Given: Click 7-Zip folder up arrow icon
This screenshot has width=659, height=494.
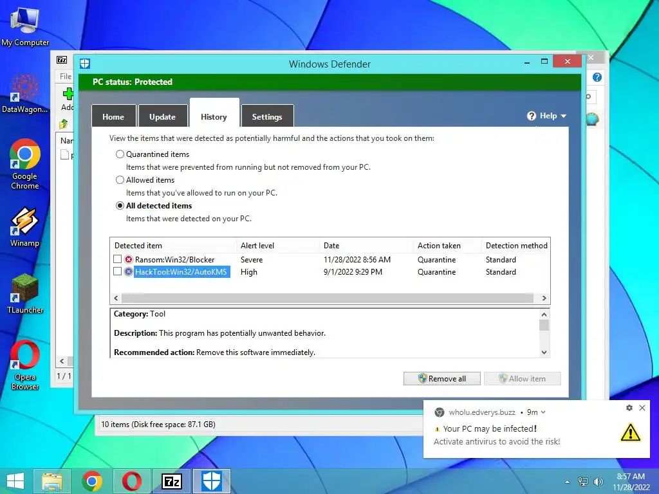Looking at the screenshot, I should pyautogui.click(x=64, y=124).
